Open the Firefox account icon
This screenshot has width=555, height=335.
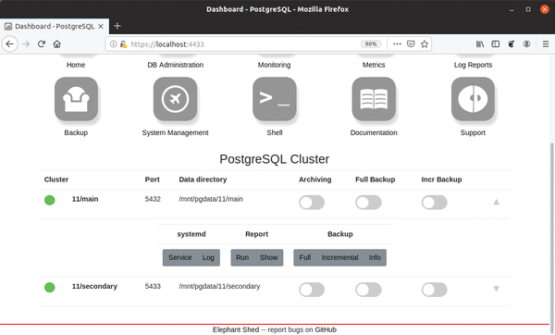(x=526, y=43)
